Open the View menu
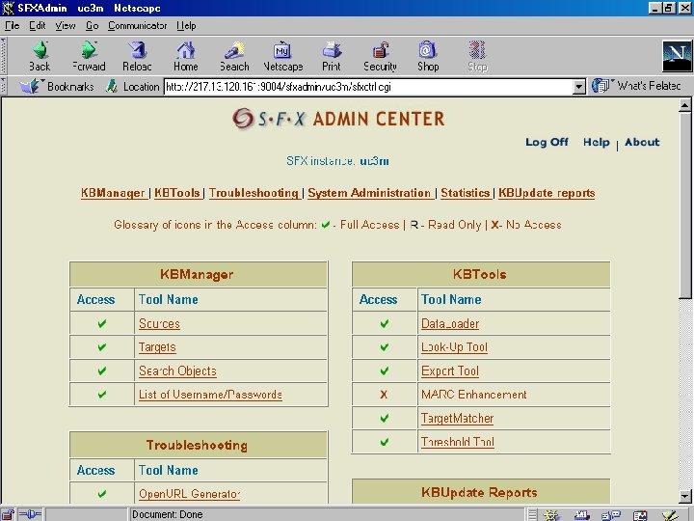This screenshot has width=694, height=521. (66, 26)
